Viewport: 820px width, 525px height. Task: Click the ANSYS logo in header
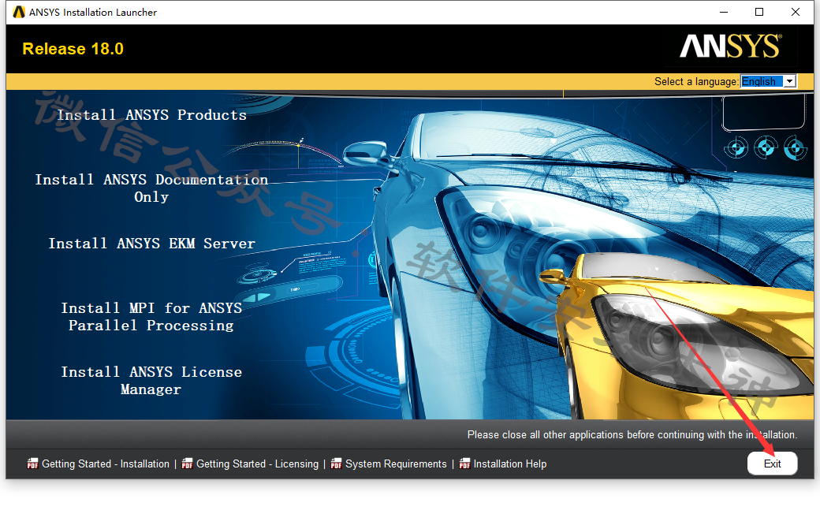[731, 46]
